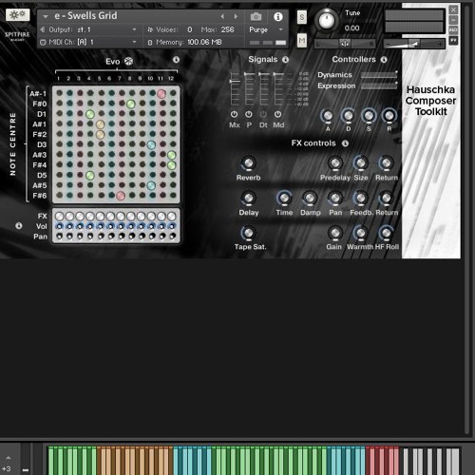Image resolution: width=475 pixels, height=475 pixels.
Task: Open the MIDI Ch dropdown
Action: (88, 42)
